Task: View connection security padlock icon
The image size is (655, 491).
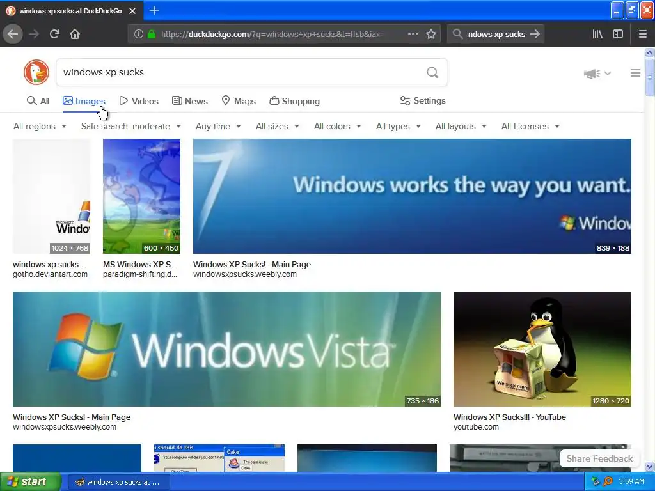Action: click(151, 34)
